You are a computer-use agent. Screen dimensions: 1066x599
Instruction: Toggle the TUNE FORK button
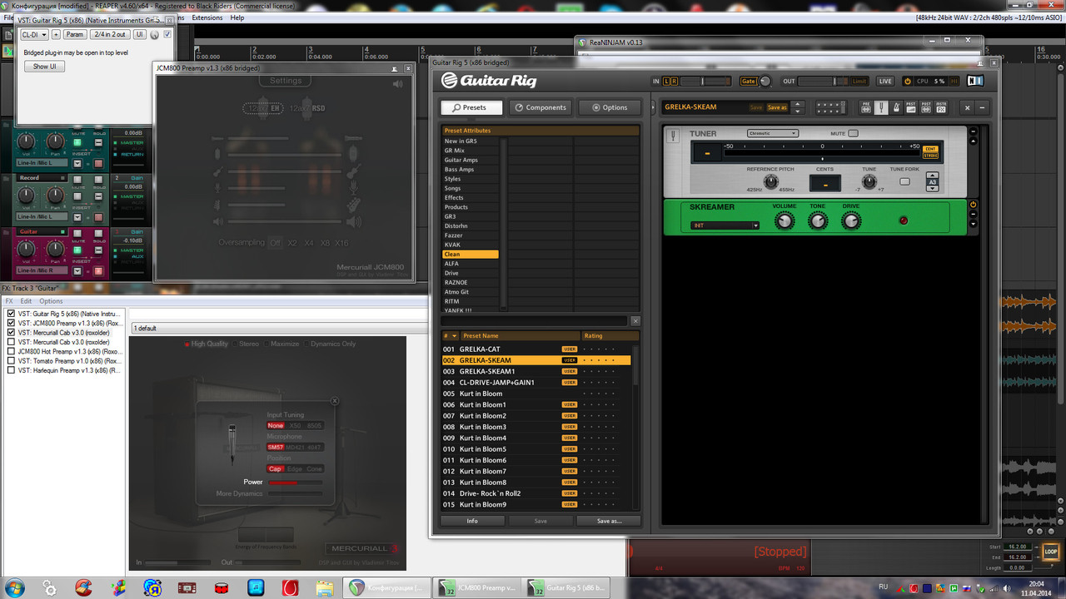(904, 181)
